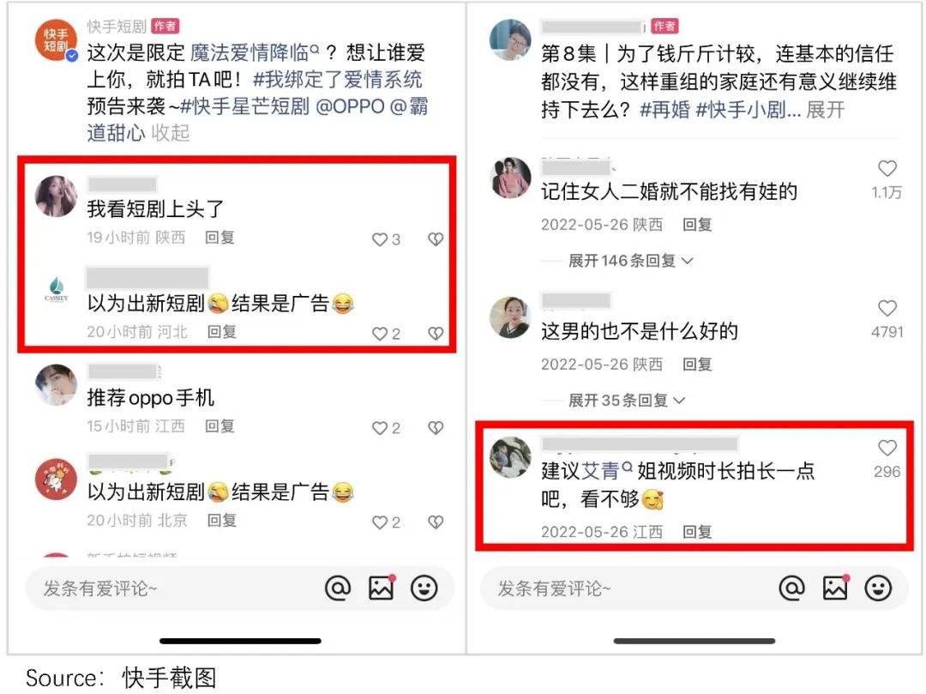Open the image picker in left comment bar

coord(382,588)
